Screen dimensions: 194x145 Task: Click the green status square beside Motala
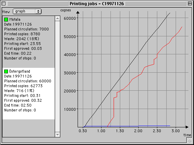coord(6,19)
